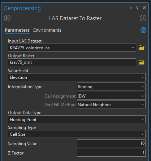Open Geoprocessing pane options chevron menu
This screenshot has width=151, height=161.
(x=131, y=8)
